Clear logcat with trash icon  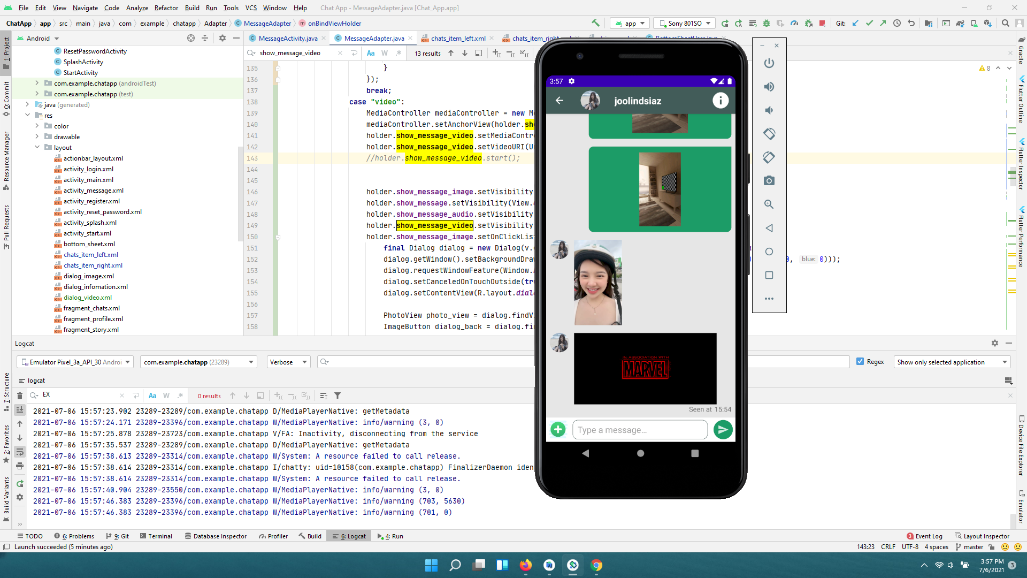[20, 396]
